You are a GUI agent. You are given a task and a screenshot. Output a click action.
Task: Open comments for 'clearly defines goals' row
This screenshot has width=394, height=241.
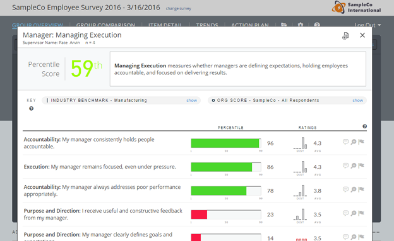tap(345, 237)
